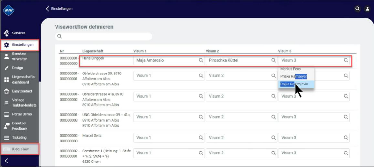Image resolution: width=374 pixels, height=167 pixels.
Task: Click Visum 1 search icon for Marcel Seitz
Action: [x=201, y=138]
